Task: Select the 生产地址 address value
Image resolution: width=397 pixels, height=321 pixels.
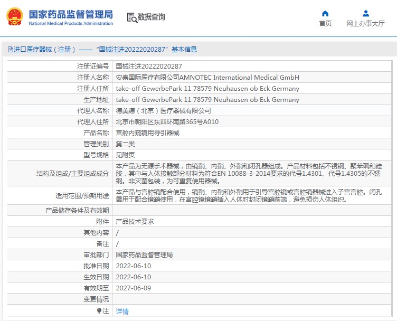Action: coord(207,99)
